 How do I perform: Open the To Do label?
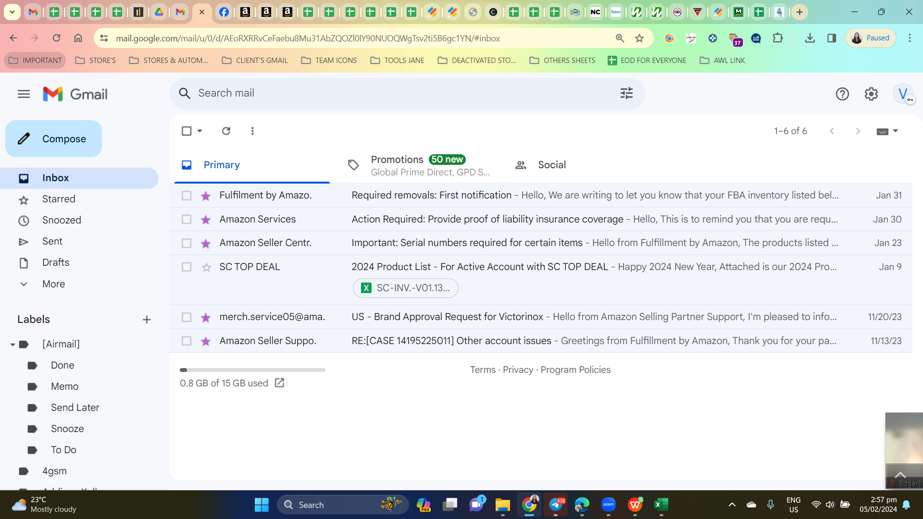coord(63,450)
